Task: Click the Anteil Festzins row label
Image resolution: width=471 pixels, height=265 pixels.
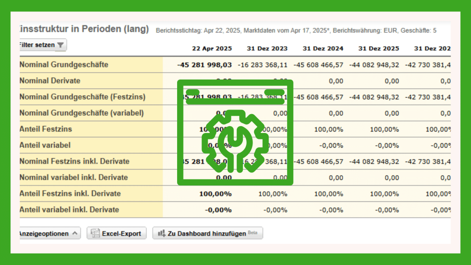Action: coord(46,129)
